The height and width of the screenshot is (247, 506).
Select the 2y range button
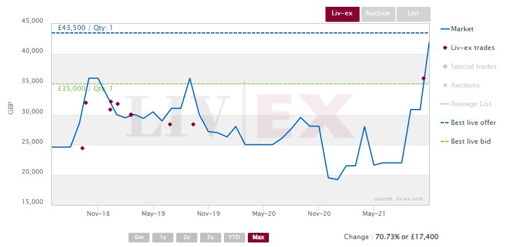[186, 237]
